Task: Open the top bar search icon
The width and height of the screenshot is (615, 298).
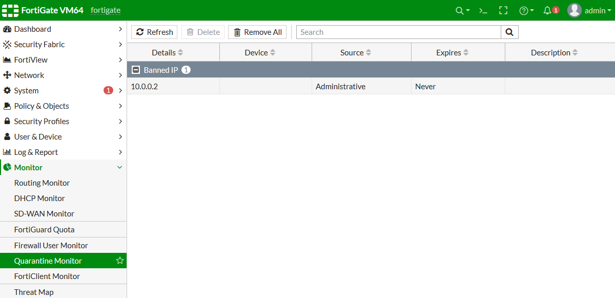Action: click(460, 10)
